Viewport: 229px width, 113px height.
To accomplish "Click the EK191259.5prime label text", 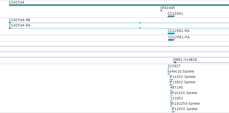I will pyautogui.click(x=185, y=104).
